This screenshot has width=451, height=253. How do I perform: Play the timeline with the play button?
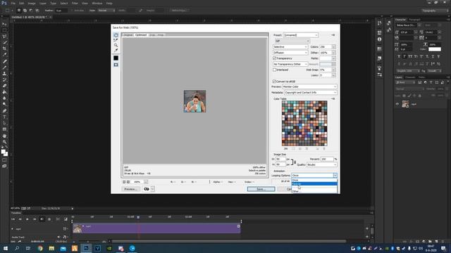27,219
